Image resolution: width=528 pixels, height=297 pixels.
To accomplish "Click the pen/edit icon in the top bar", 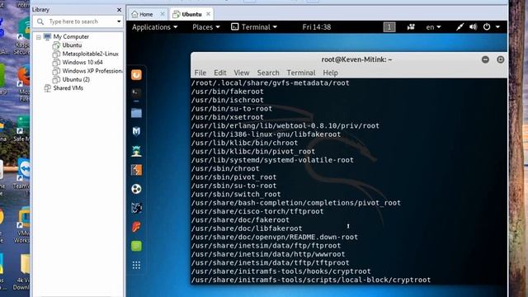I will 460,27.
